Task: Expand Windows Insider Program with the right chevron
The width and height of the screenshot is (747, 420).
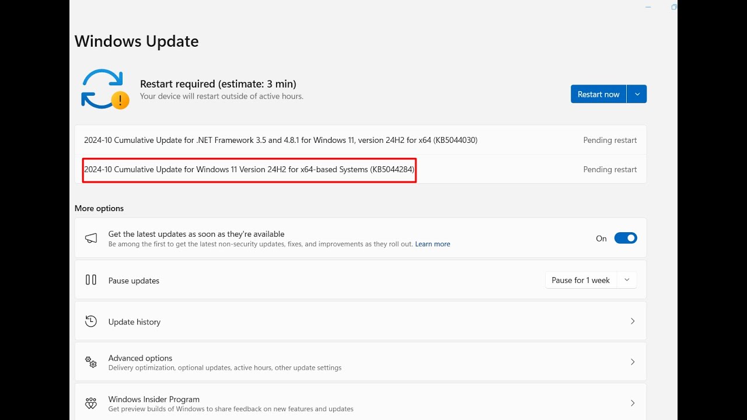Action: click(x=633, y=403)
